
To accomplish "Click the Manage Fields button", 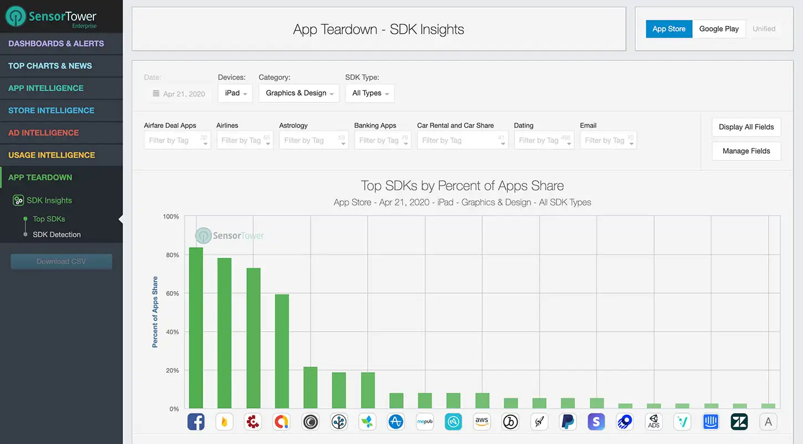I will click(x=746, y=151).
